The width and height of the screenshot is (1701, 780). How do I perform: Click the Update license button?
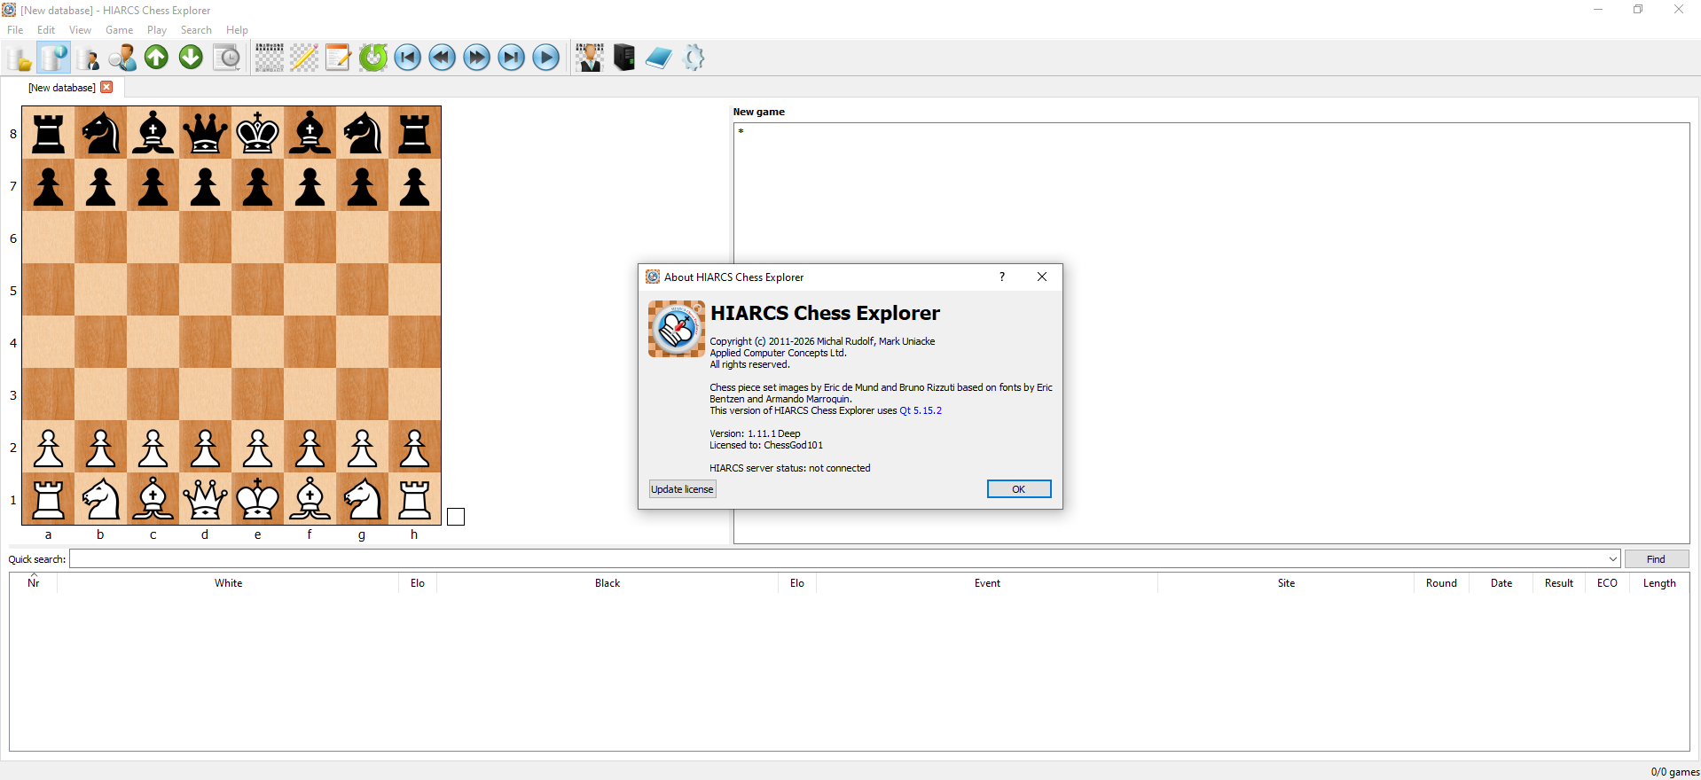pyautogui.click(x=682, y=489)
